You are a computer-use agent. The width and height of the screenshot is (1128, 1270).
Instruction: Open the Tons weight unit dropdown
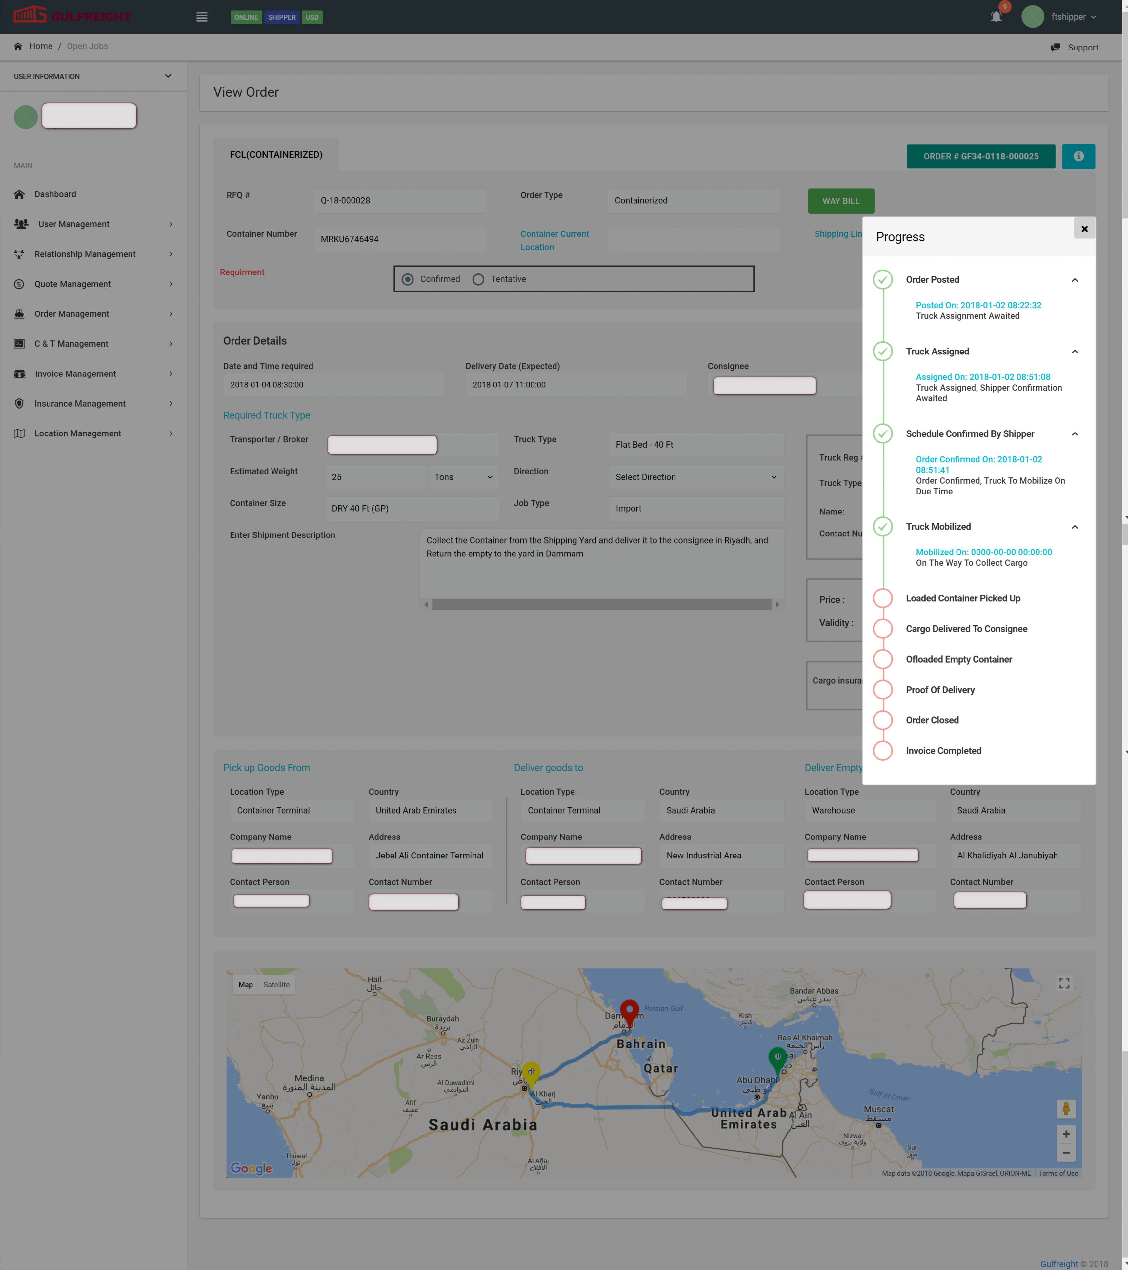point(463,477)
